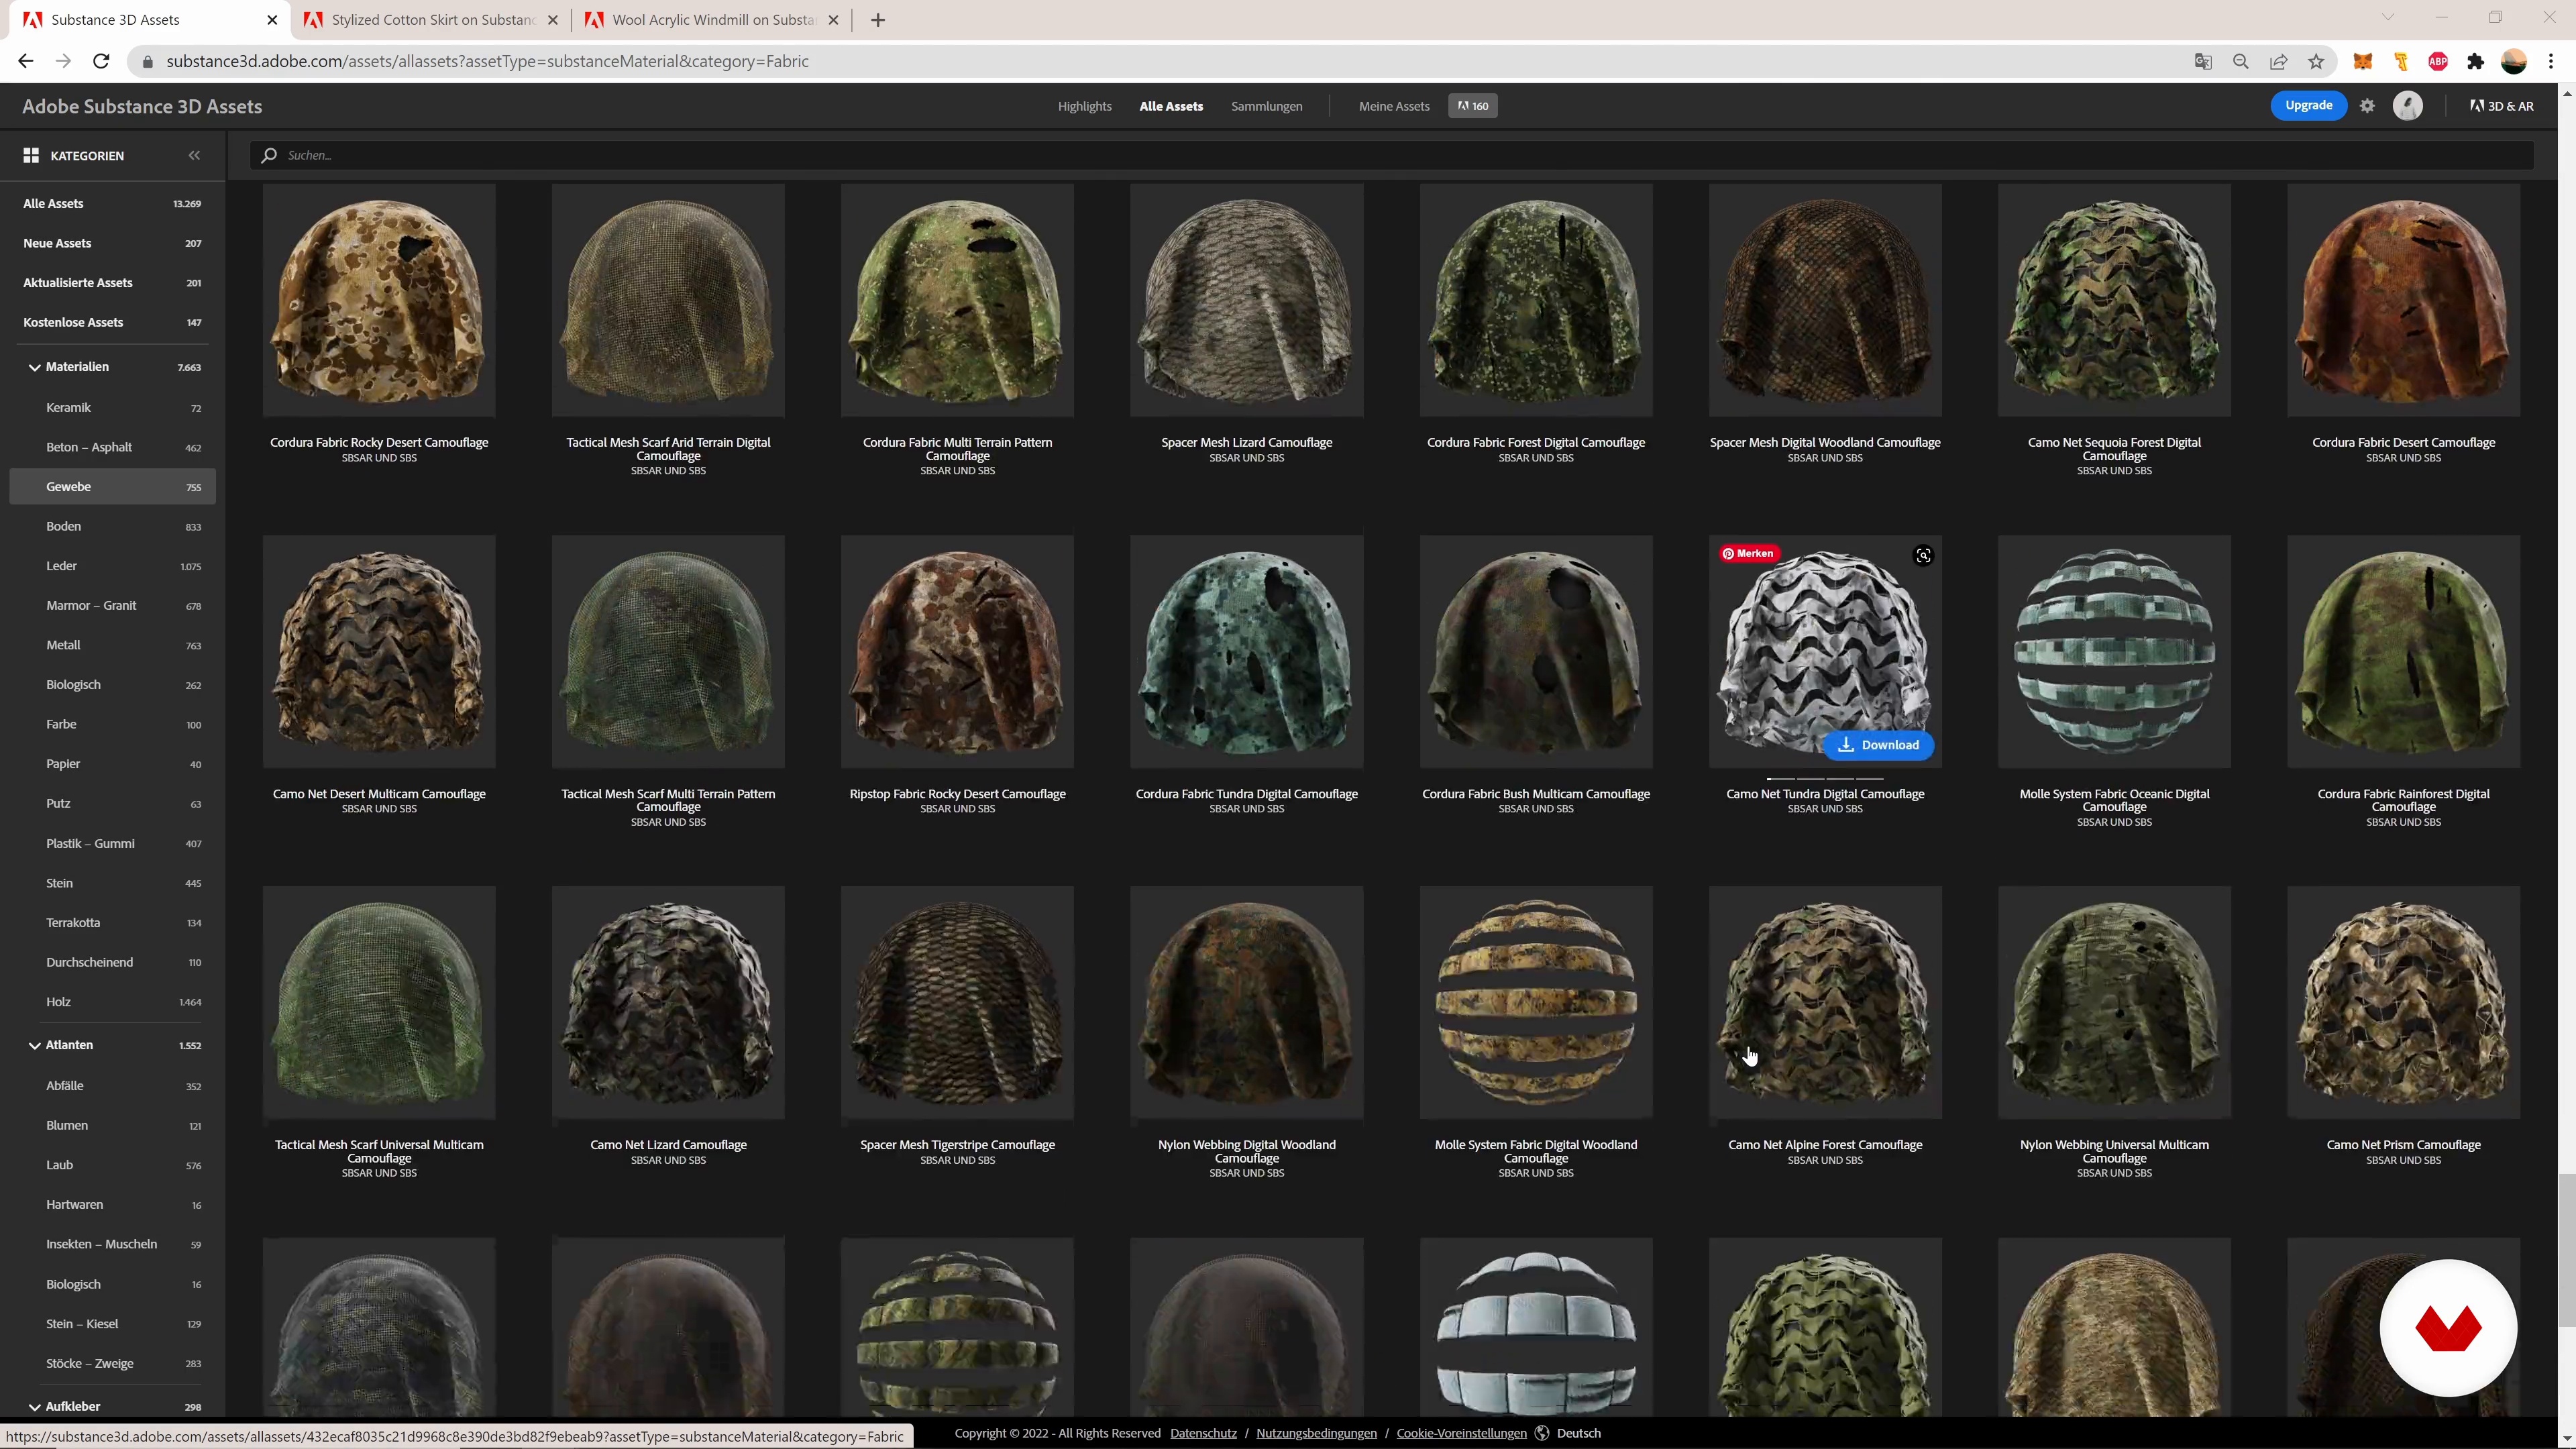The height and width of the screenshot is (1449, 2576).
Task: Click Ripstop Fabric Rocky Desert Camouflage title
Action: (x=957, y=793)
